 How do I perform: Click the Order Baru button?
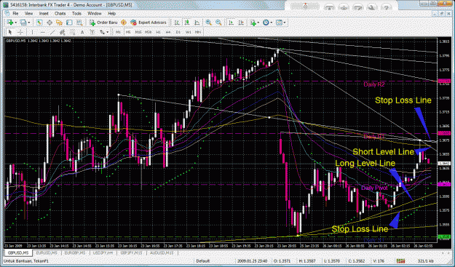coord(103,23)
